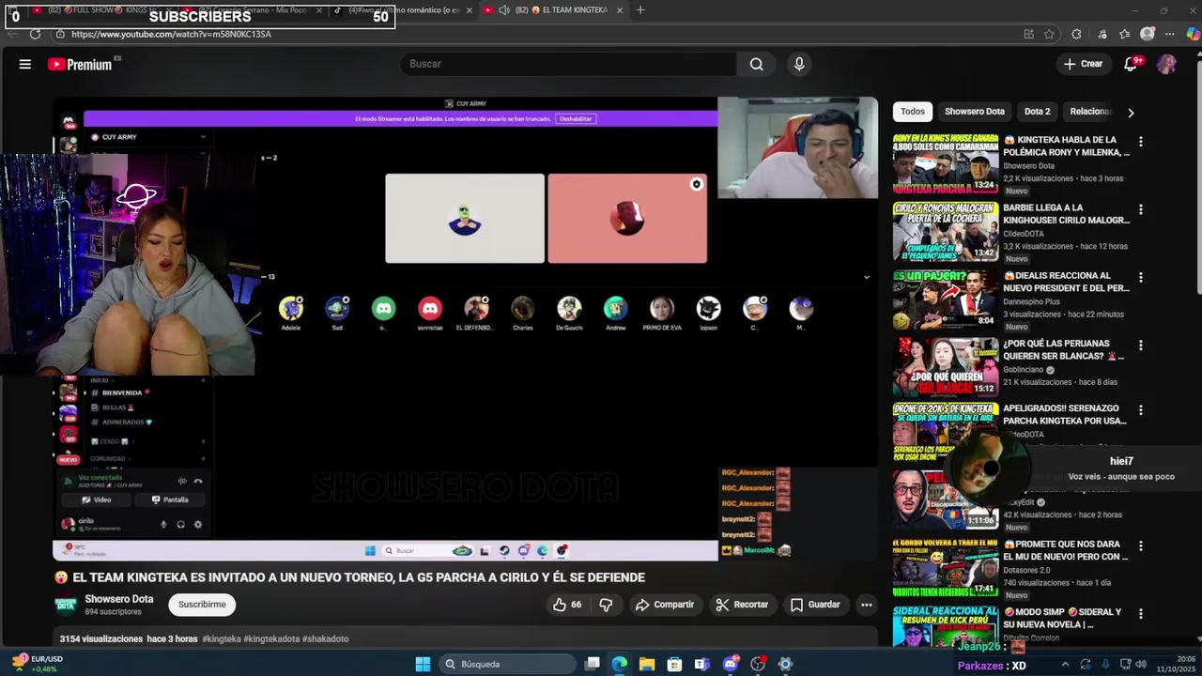
Task: Open File Explorer from the taskbar
Action: 647,665
